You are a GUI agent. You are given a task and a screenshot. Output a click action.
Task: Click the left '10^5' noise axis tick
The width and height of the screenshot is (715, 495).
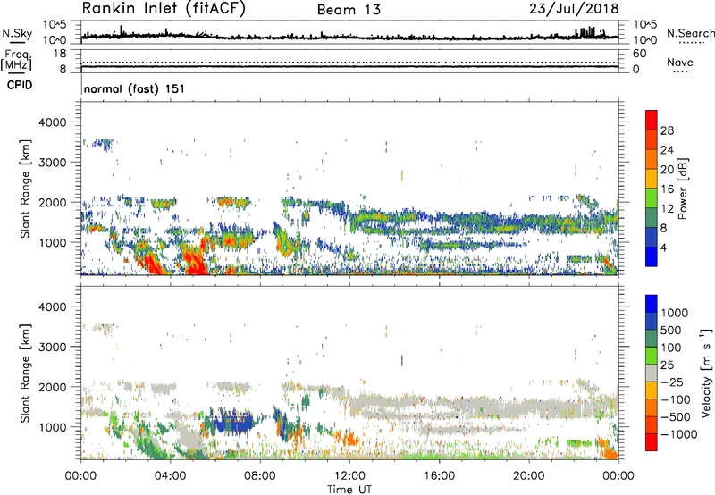pyautogui.click(x=55, y=25)
